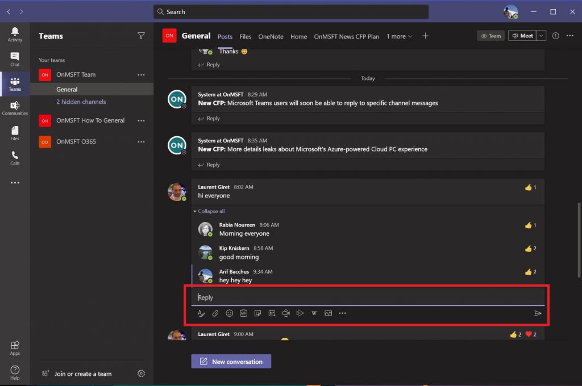Click the Meet now video icon in reply toolbar
This screenshot has width=582, height=386.
[x=286, y=313]
